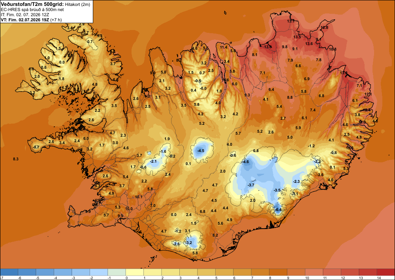Viewport: 395px width, 280px height.
Task: Click the 13.1 temperature value
Action: point(290,21)
